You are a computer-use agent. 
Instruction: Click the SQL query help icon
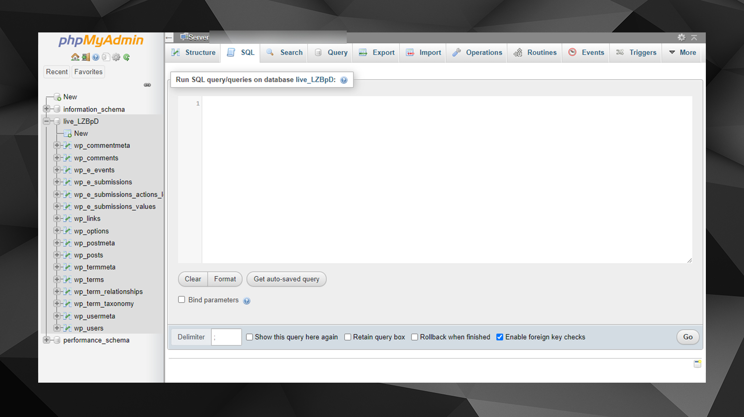[x=344, y=80]
